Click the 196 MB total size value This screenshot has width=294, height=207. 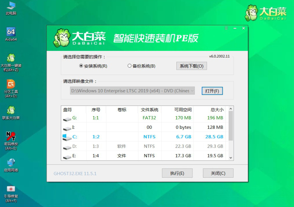(215, 118)
